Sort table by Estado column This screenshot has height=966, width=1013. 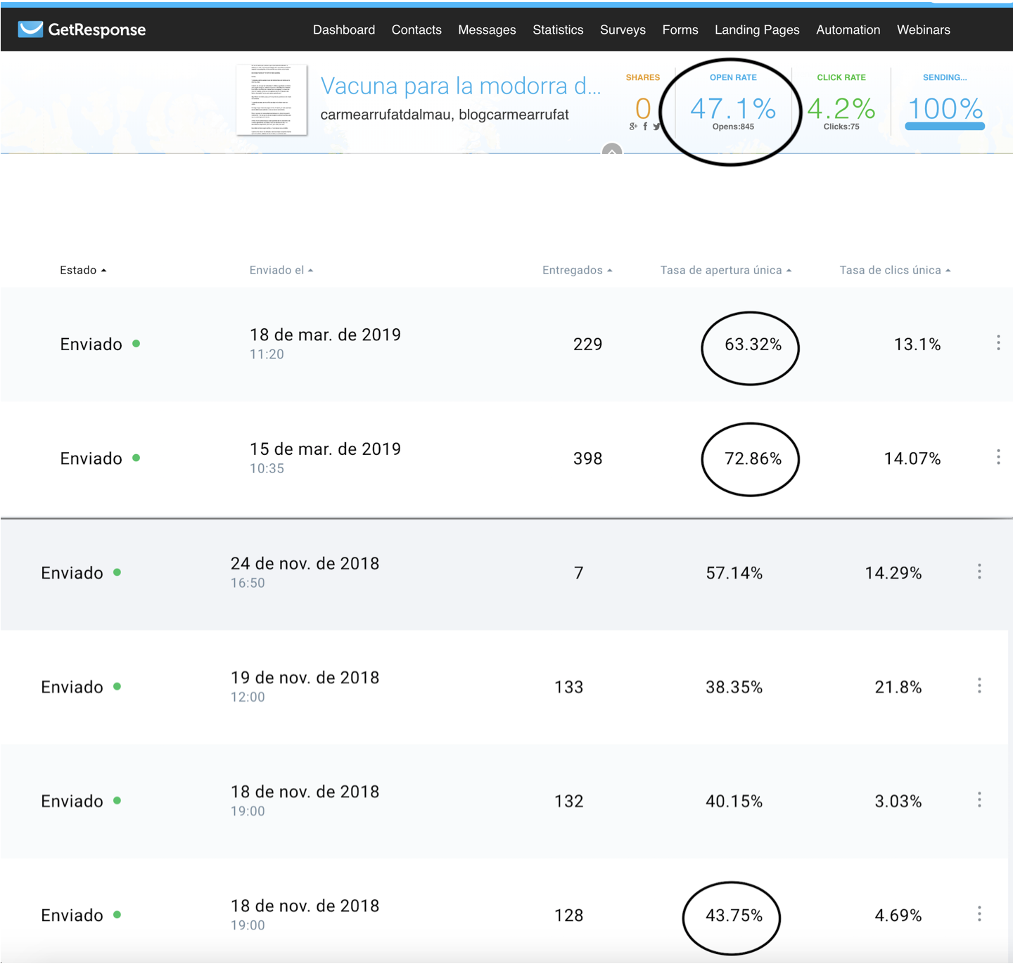click(82, 270)
